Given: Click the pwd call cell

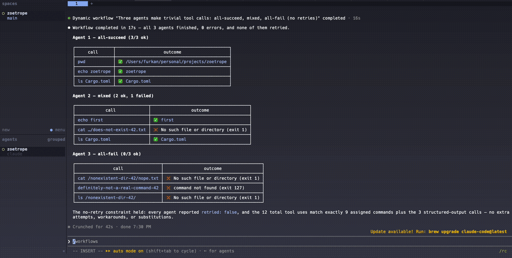Looking at the screenshot, I should click(94, 62).
